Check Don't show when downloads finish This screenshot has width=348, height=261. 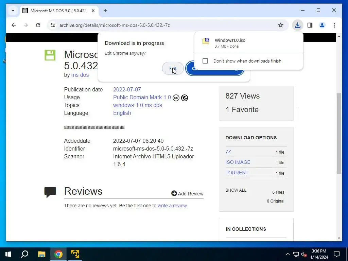[205, 61]
